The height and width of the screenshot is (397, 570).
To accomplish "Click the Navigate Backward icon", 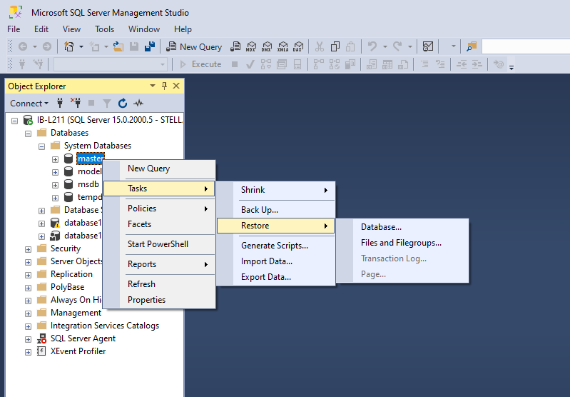I will (23, 46).
